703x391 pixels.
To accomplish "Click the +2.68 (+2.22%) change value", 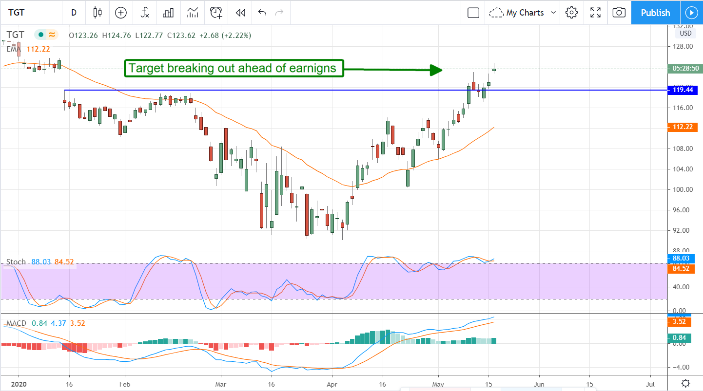I will 225,35.
